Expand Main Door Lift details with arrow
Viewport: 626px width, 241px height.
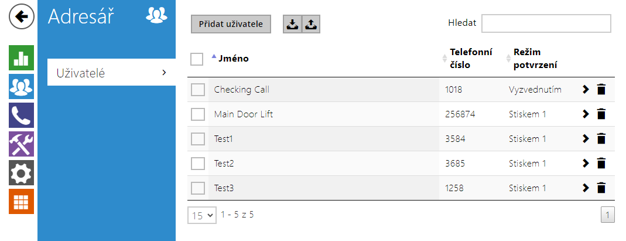pos(586,114)
